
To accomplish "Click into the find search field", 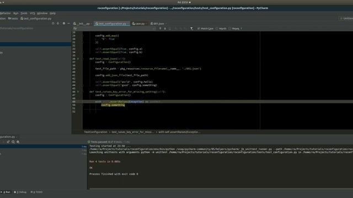I will (x=115, y=29).
